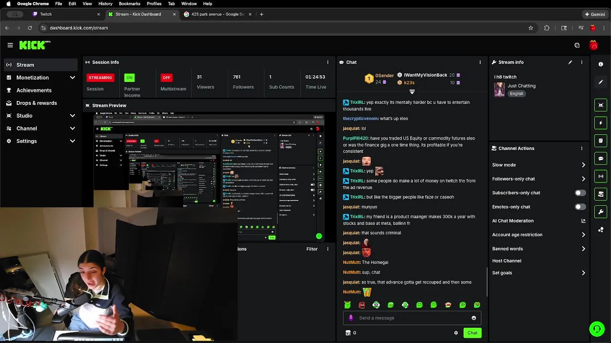Viewport: 611px width, 343px height.
Task: Expand the Monetization sidebar section
Action: 73,78
